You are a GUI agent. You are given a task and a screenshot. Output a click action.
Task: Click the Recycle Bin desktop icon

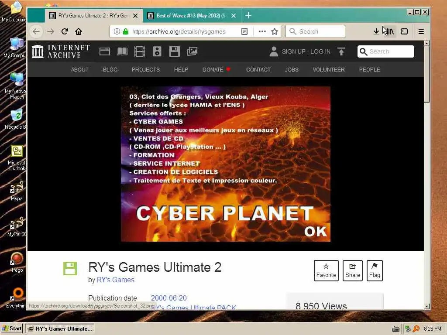coord(16,119)
